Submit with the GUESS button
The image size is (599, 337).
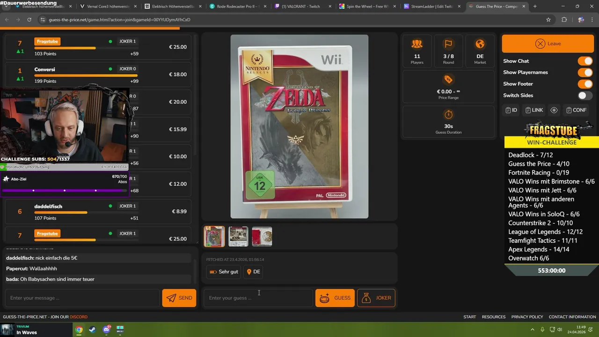335,298
